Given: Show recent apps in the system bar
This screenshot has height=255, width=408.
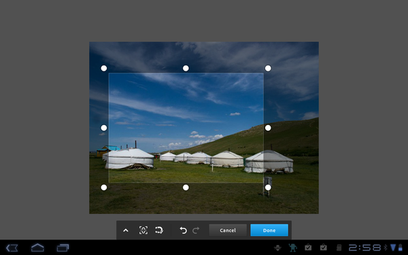Looking at the screenshot, I should coord(63,248).
